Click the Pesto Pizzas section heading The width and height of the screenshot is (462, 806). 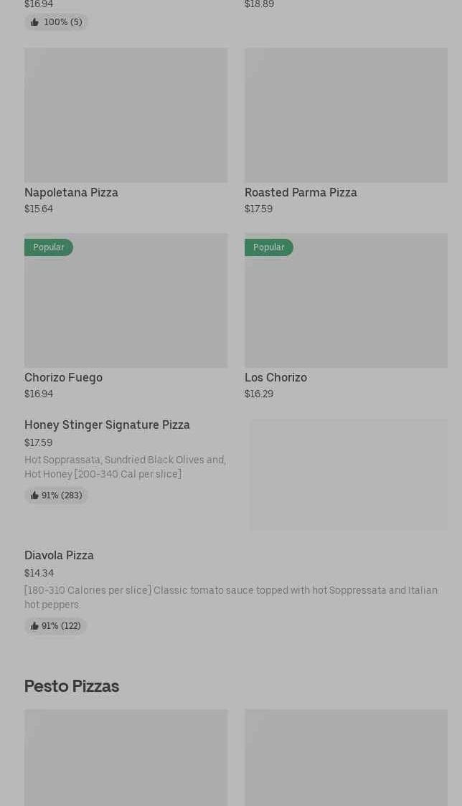[x=72, y=686]
